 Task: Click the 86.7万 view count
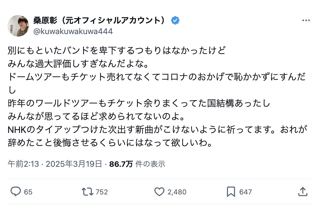click(x=121, y=164)
